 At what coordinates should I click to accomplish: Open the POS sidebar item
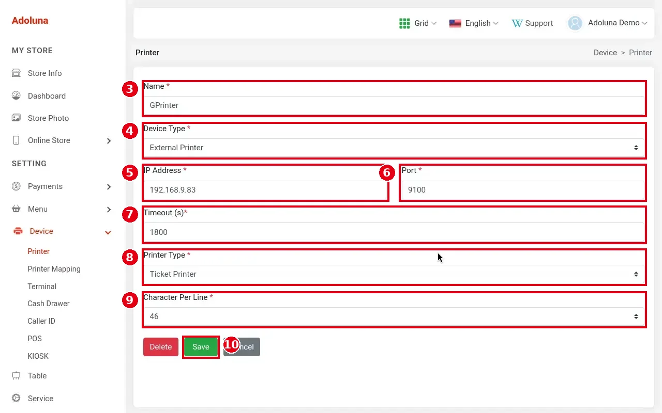(35, 338)
